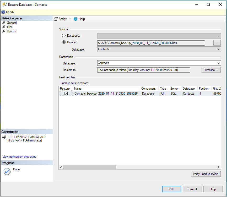Screen dimensions: 227x197
Task: Cancel the restore dialog
Action: tap(192, 189)
